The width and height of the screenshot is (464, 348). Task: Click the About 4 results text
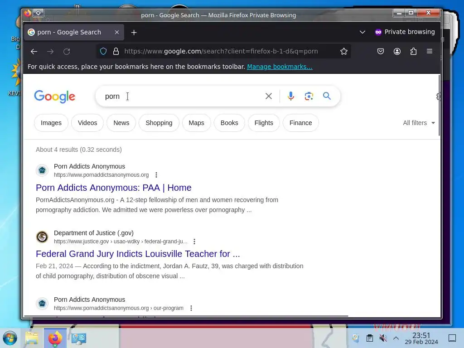coord(79,150)
